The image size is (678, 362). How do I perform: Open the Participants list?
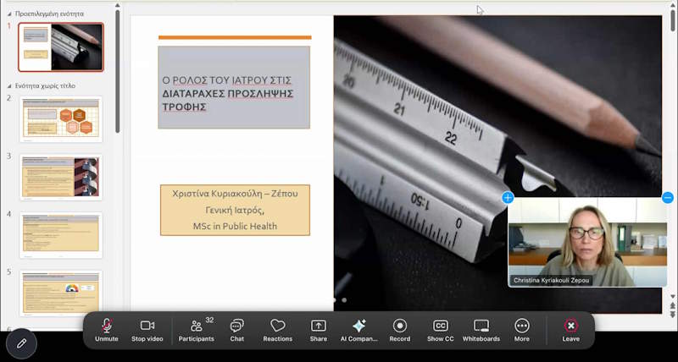pos(196,326)
